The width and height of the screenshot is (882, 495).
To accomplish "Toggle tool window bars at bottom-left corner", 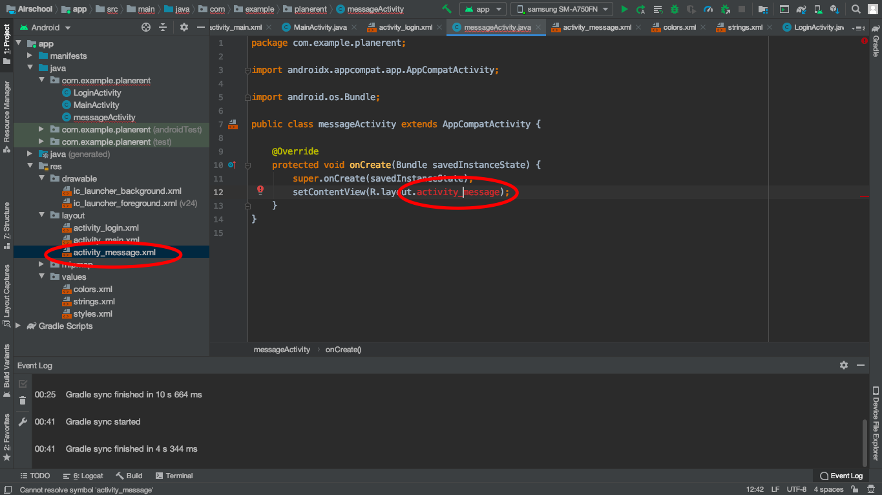I will [x=6, y=490].
